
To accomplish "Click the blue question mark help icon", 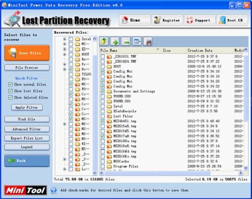I will [x=54, y=190].
